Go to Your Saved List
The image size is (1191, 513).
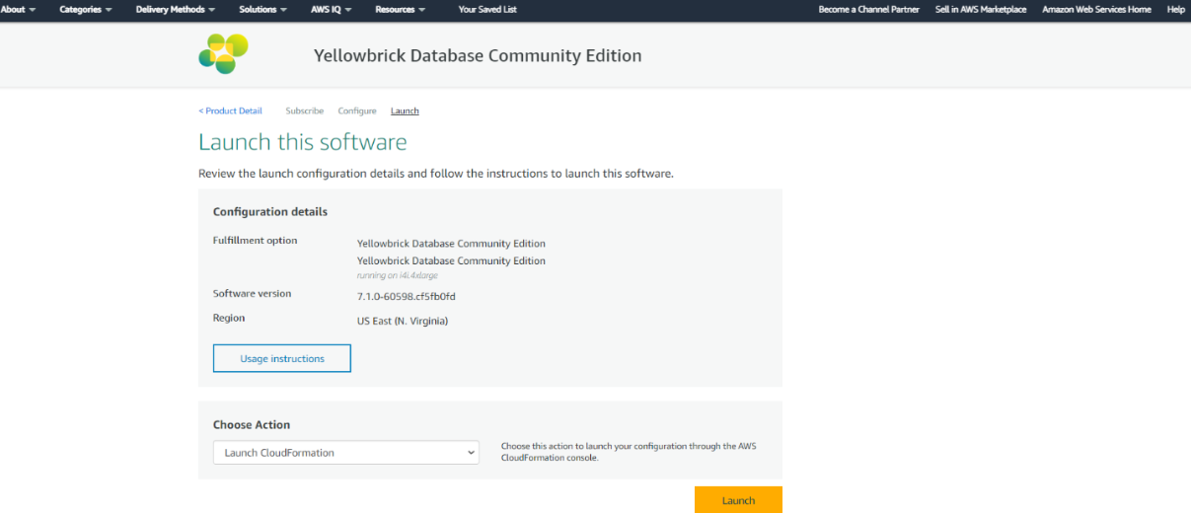[x=487, y=10]
